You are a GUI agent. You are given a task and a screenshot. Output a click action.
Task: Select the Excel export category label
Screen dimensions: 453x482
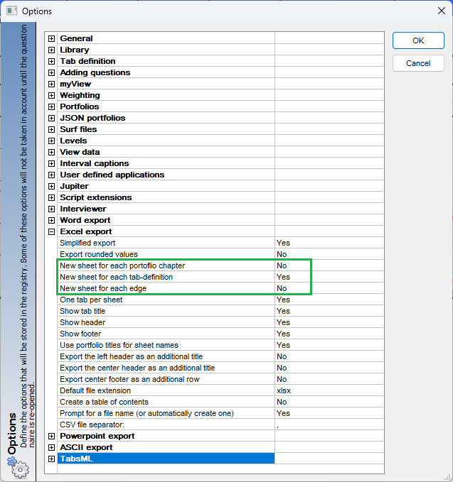pos(86,232)
